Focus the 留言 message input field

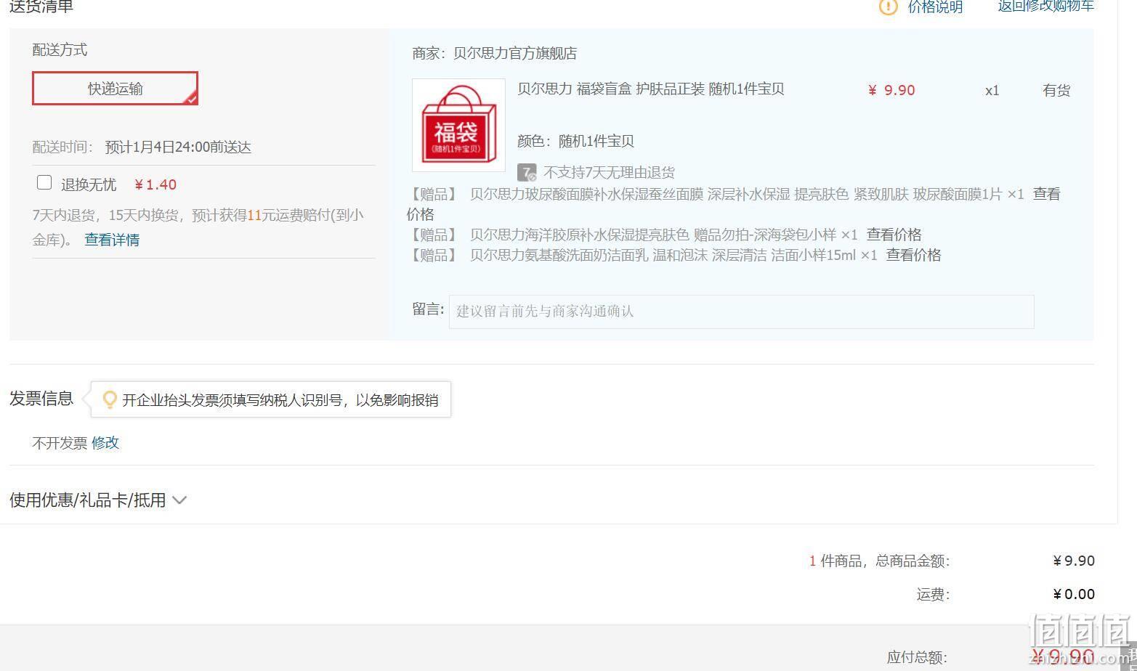coord(741,311)
